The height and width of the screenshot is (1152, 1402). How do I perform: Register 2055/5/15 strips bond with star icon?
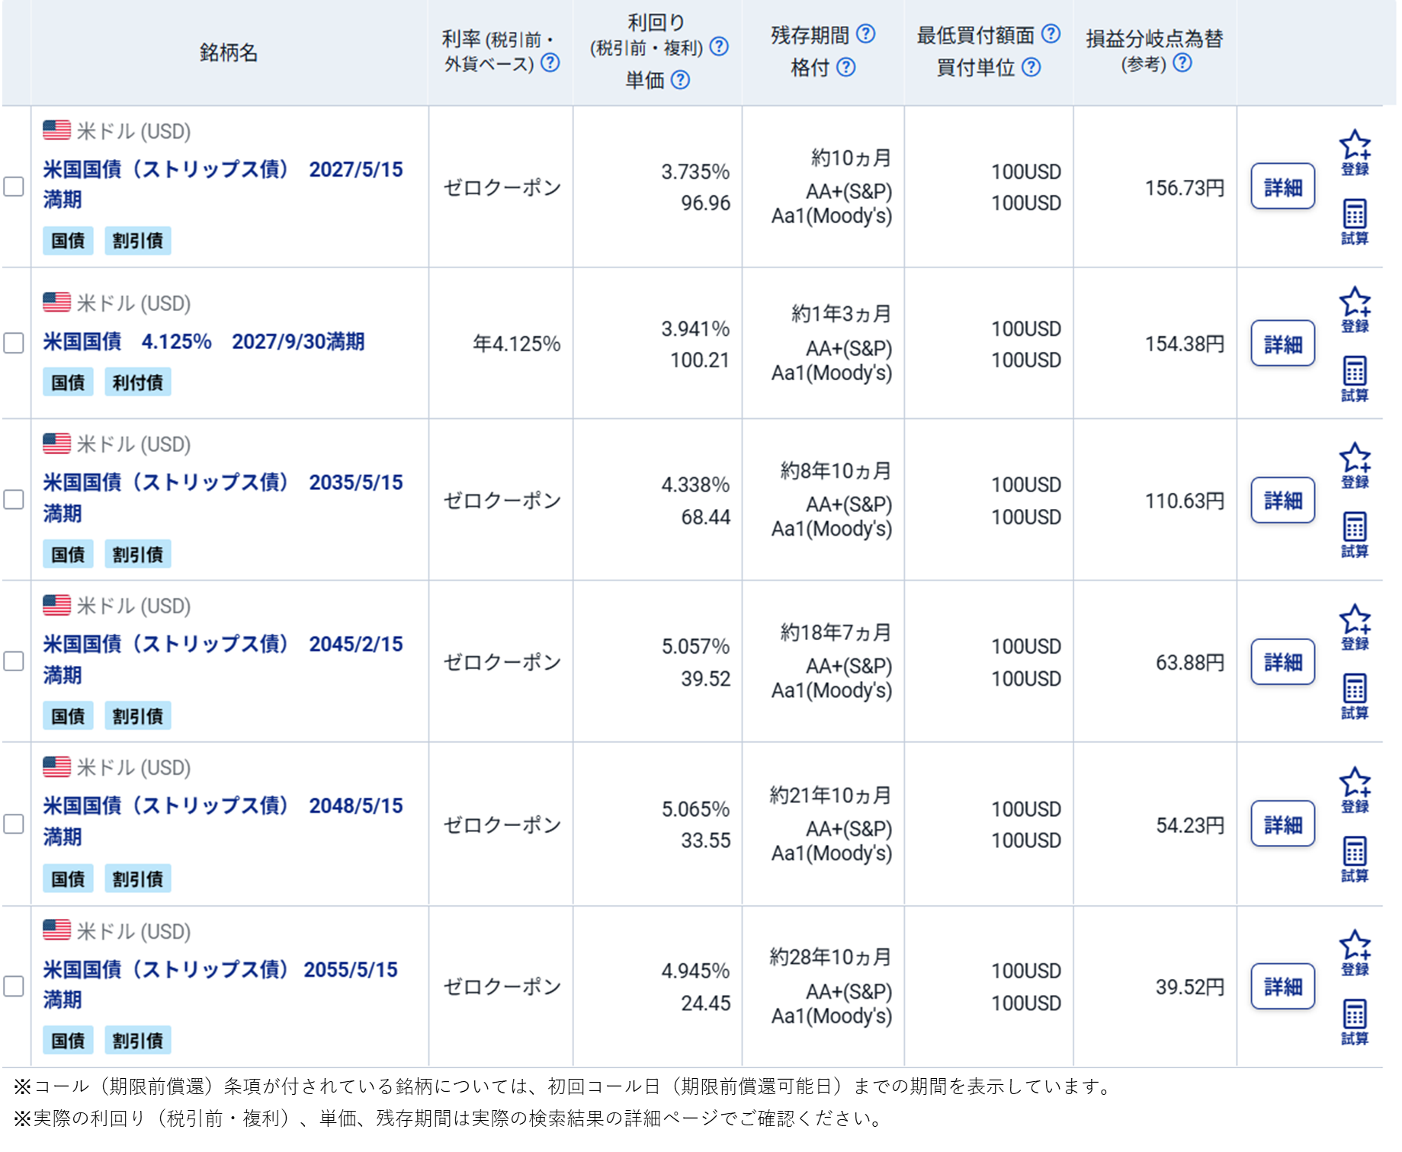pyautogui.click(x=1355, y=953)
